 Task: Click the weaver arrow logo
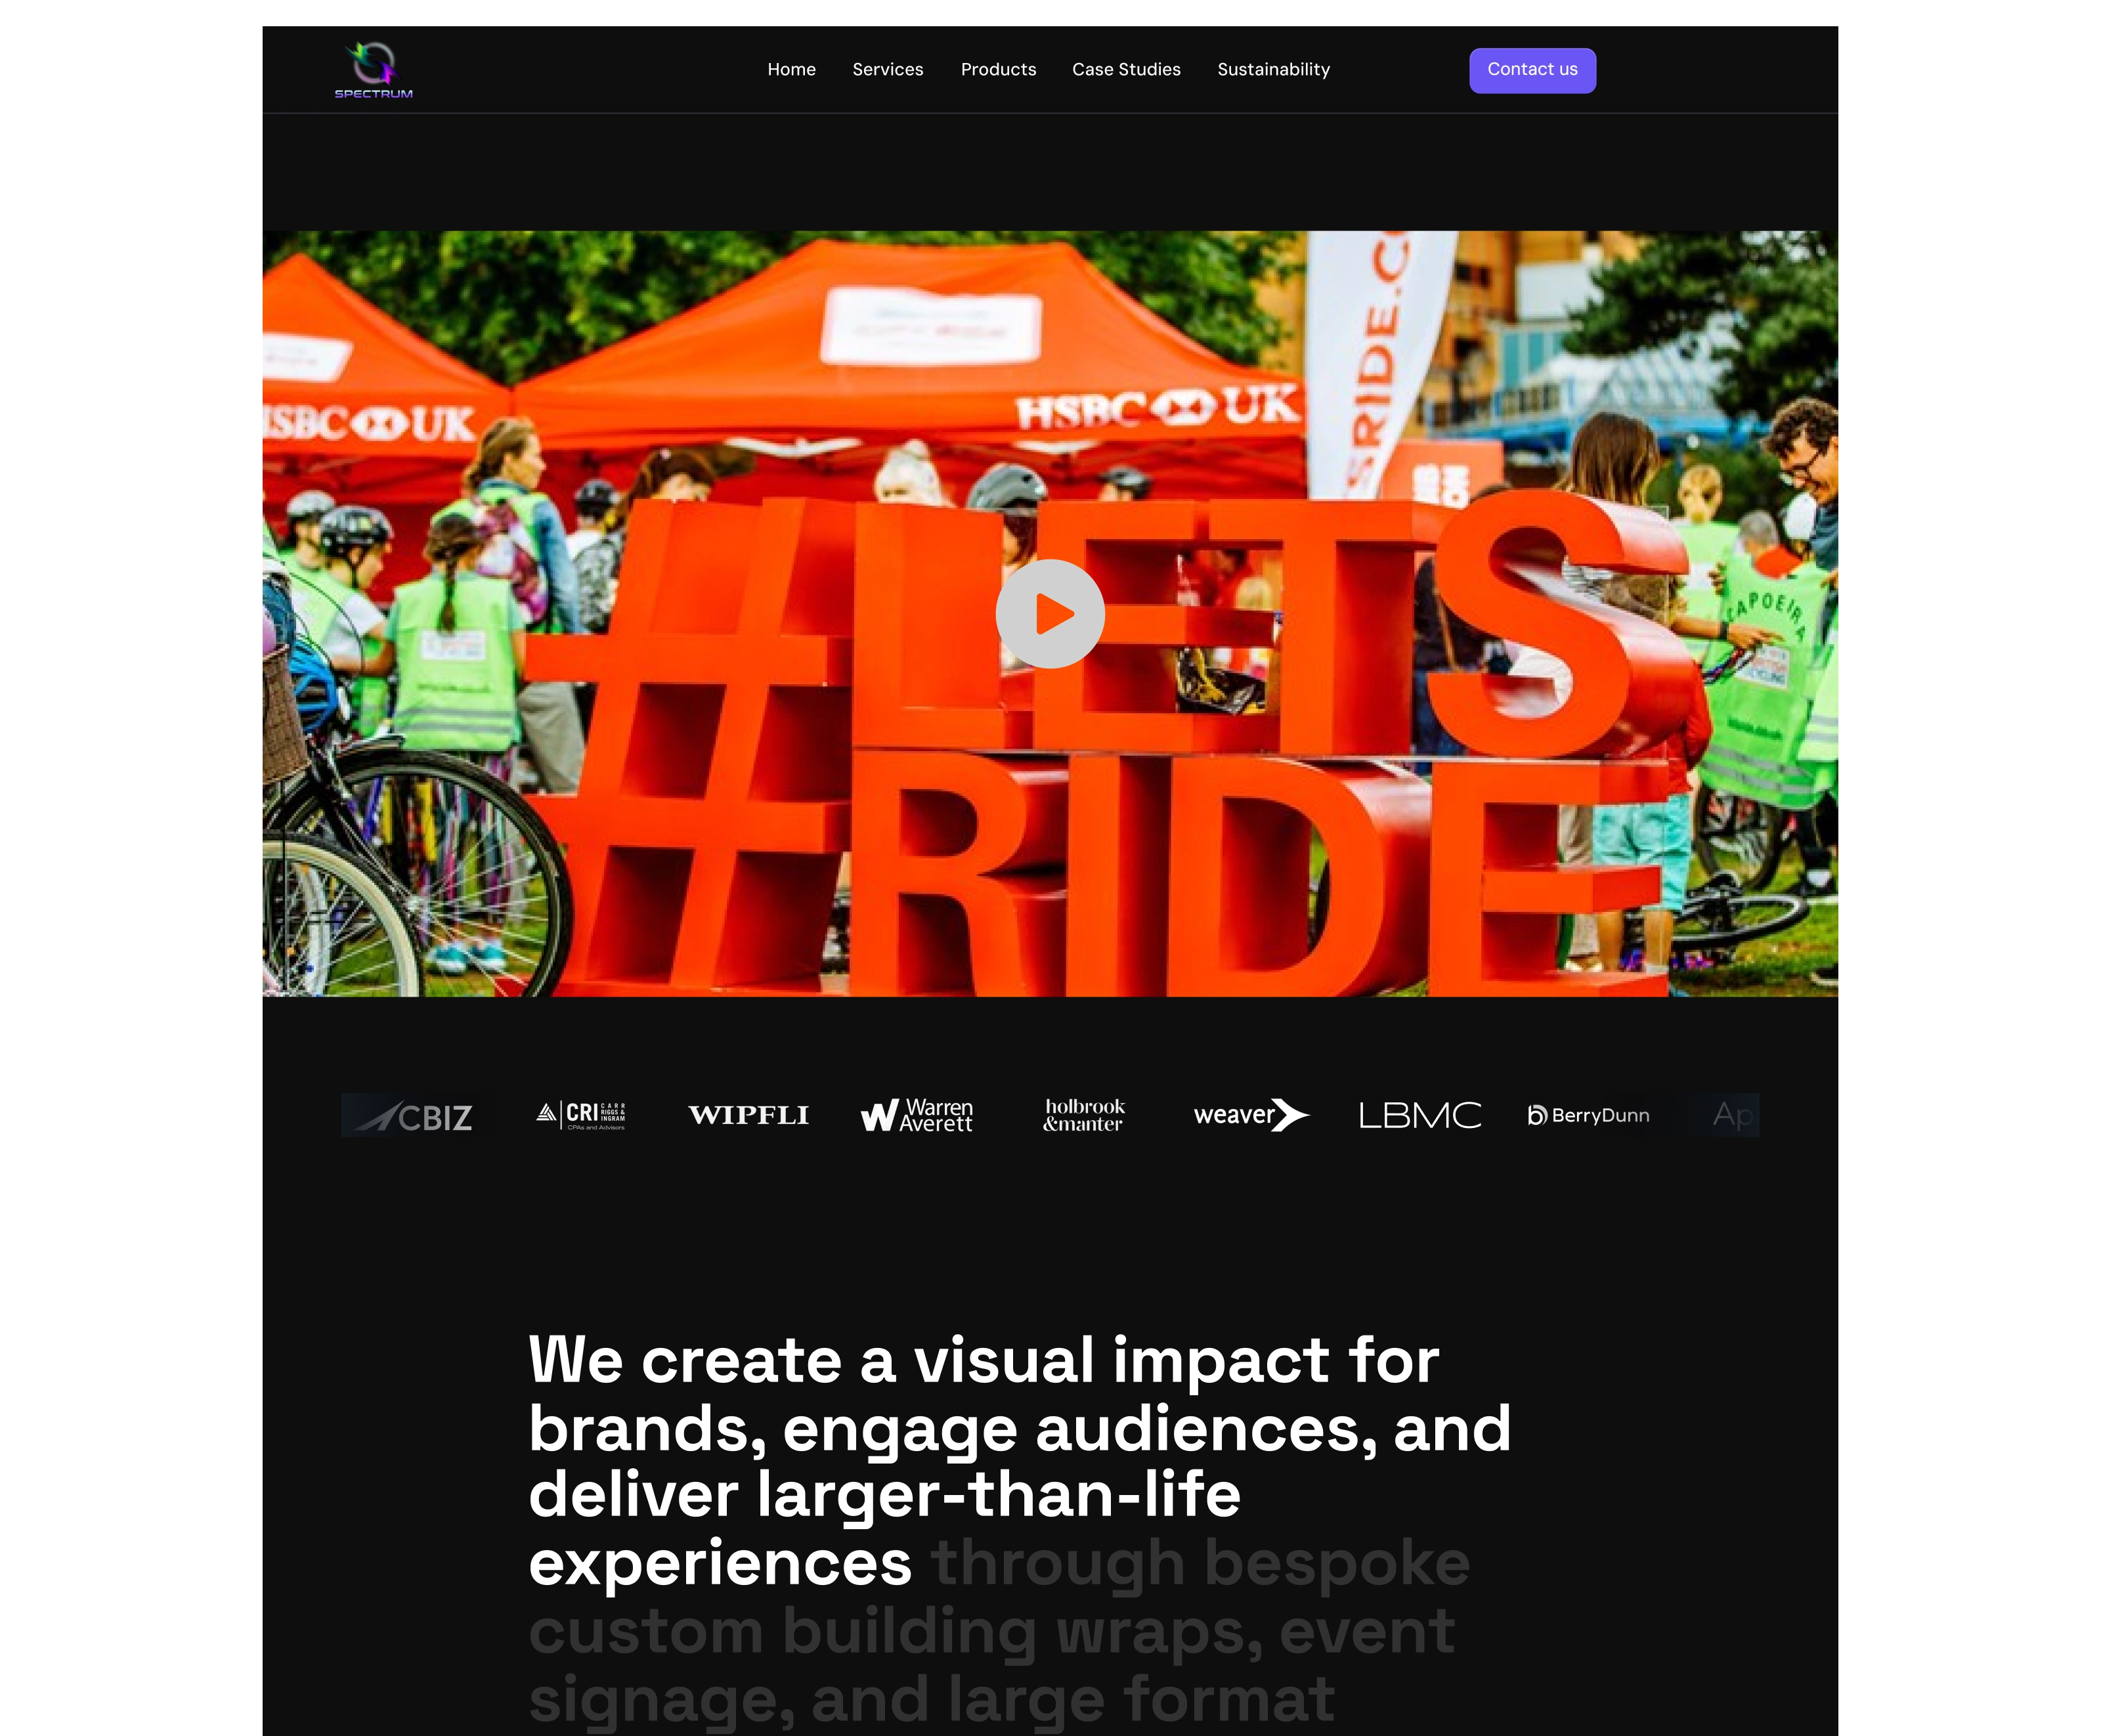point(1251,1115)
